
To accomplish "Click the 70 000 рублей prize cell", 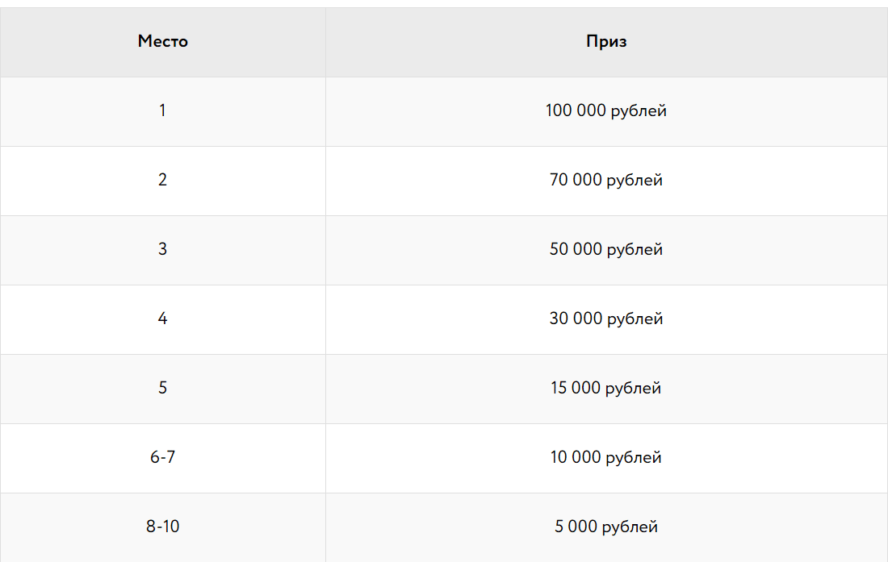I will (606, 181).
